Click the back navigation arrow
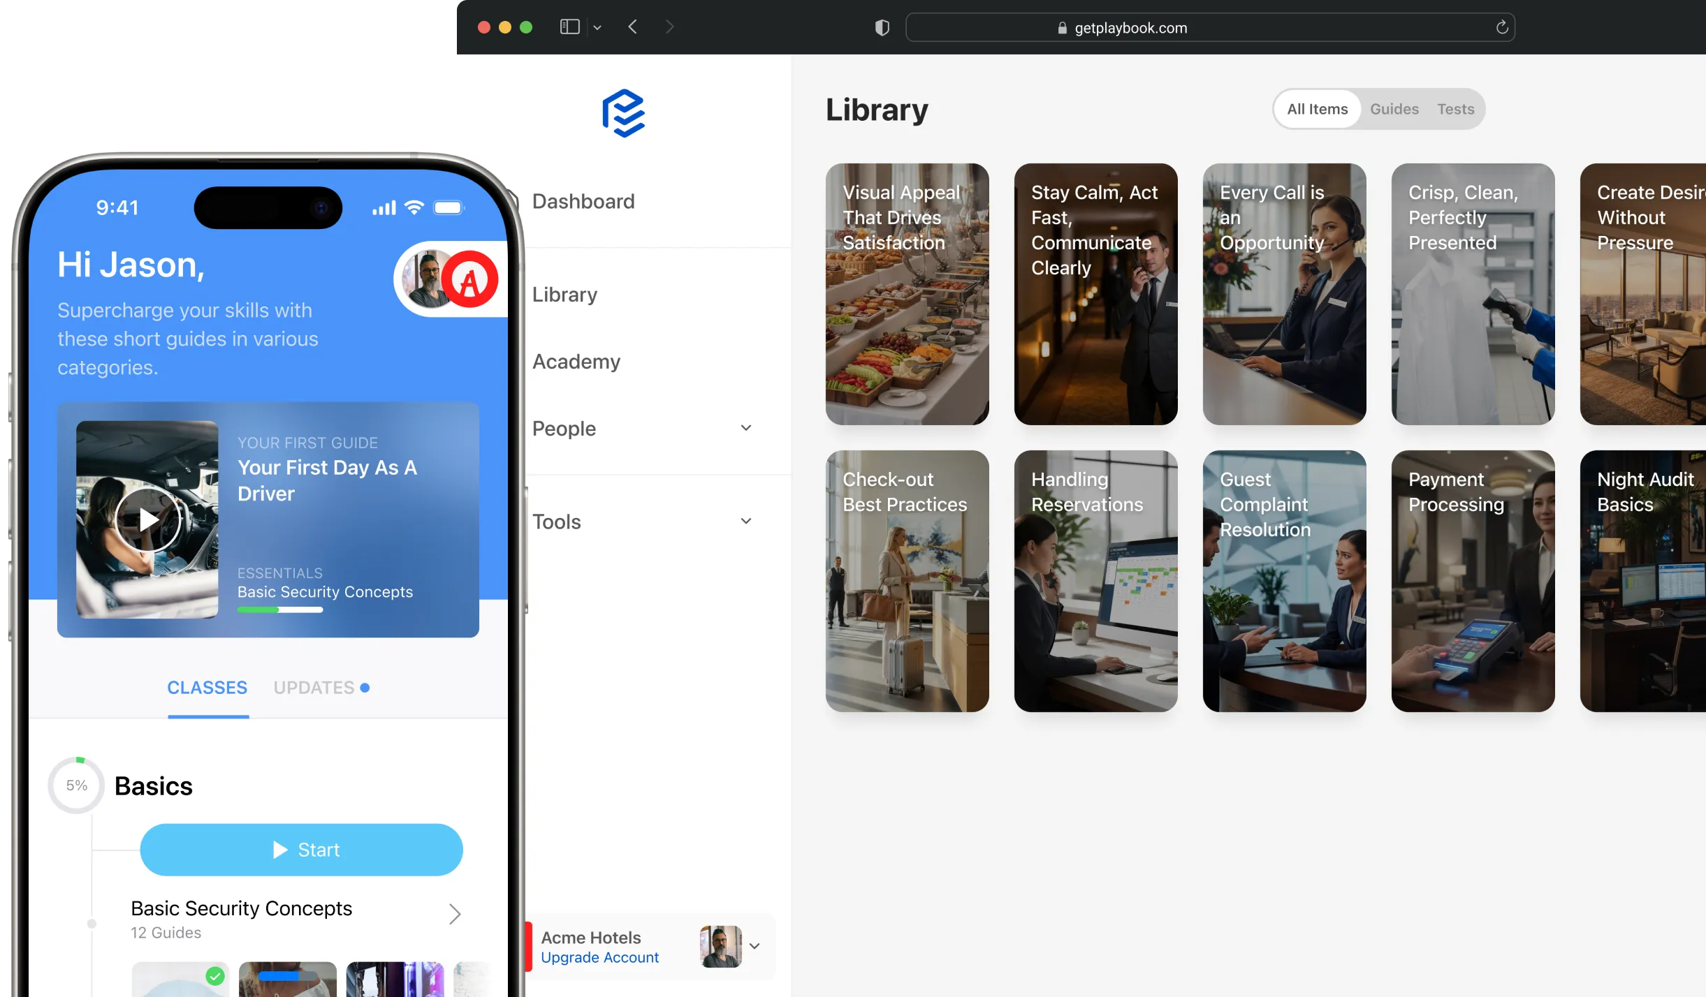The image size is (1706, 997). click(x=632, y=27)
